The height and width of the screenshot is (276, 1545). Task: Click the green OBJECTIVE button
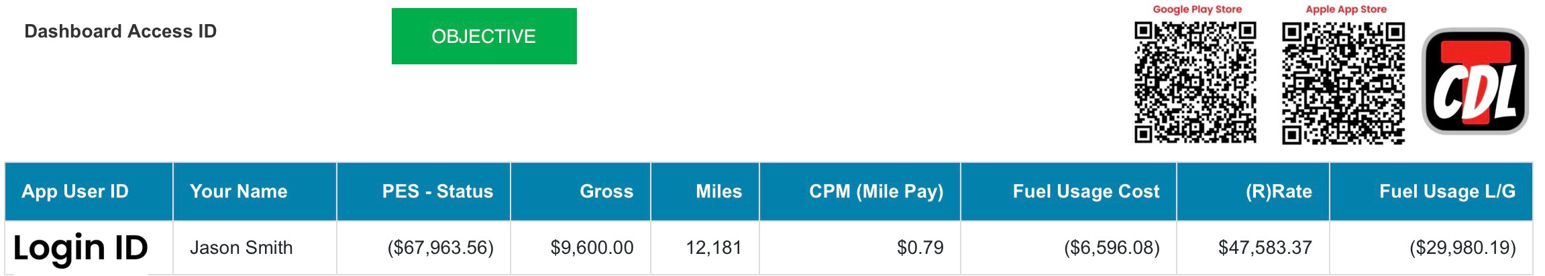[x=484, y=36]
